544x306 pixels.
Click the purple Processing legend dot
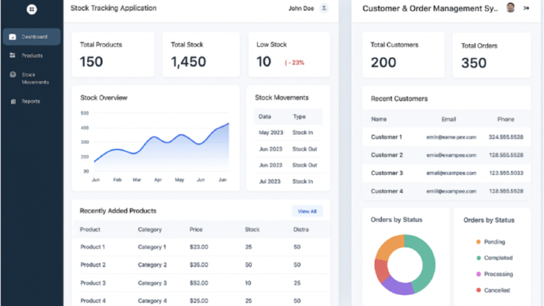tap(478, 274)
